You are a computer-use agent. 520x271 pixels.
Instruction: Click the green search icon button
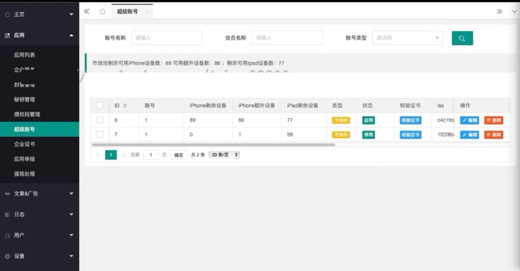click(462, 38)
